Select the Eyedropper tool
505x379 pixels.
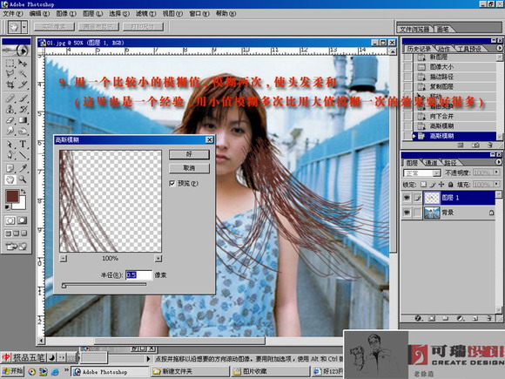tap(23, 168)
